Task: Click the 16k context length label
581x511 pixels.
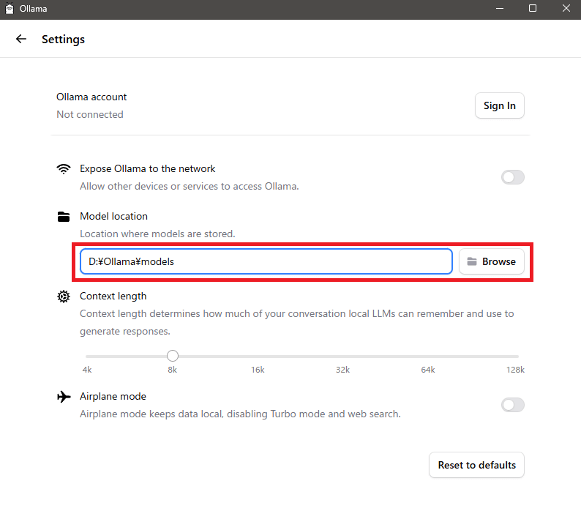Action: click(x=258, y=370)
